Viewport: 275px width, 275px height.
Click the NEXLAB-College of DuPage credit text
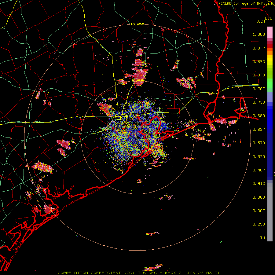coord(244,3)
